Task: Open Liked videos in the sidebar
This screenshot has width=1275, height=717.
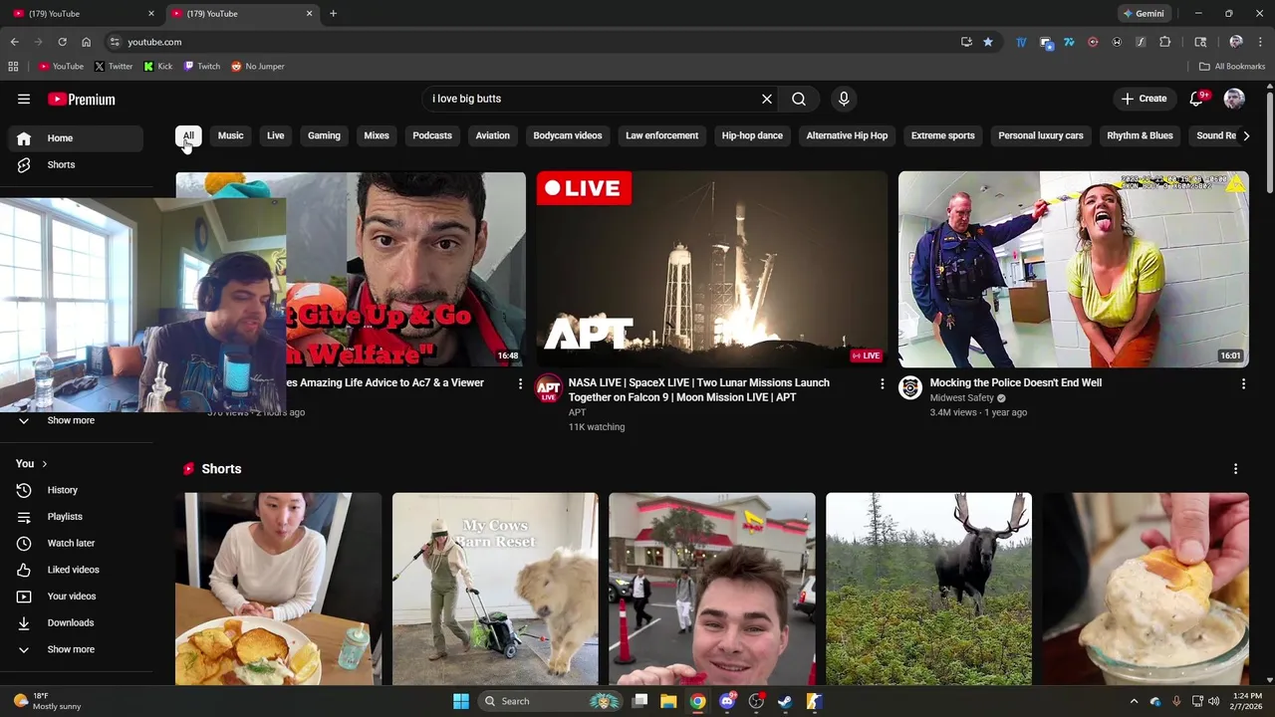Action: click(x=78, y=570)
